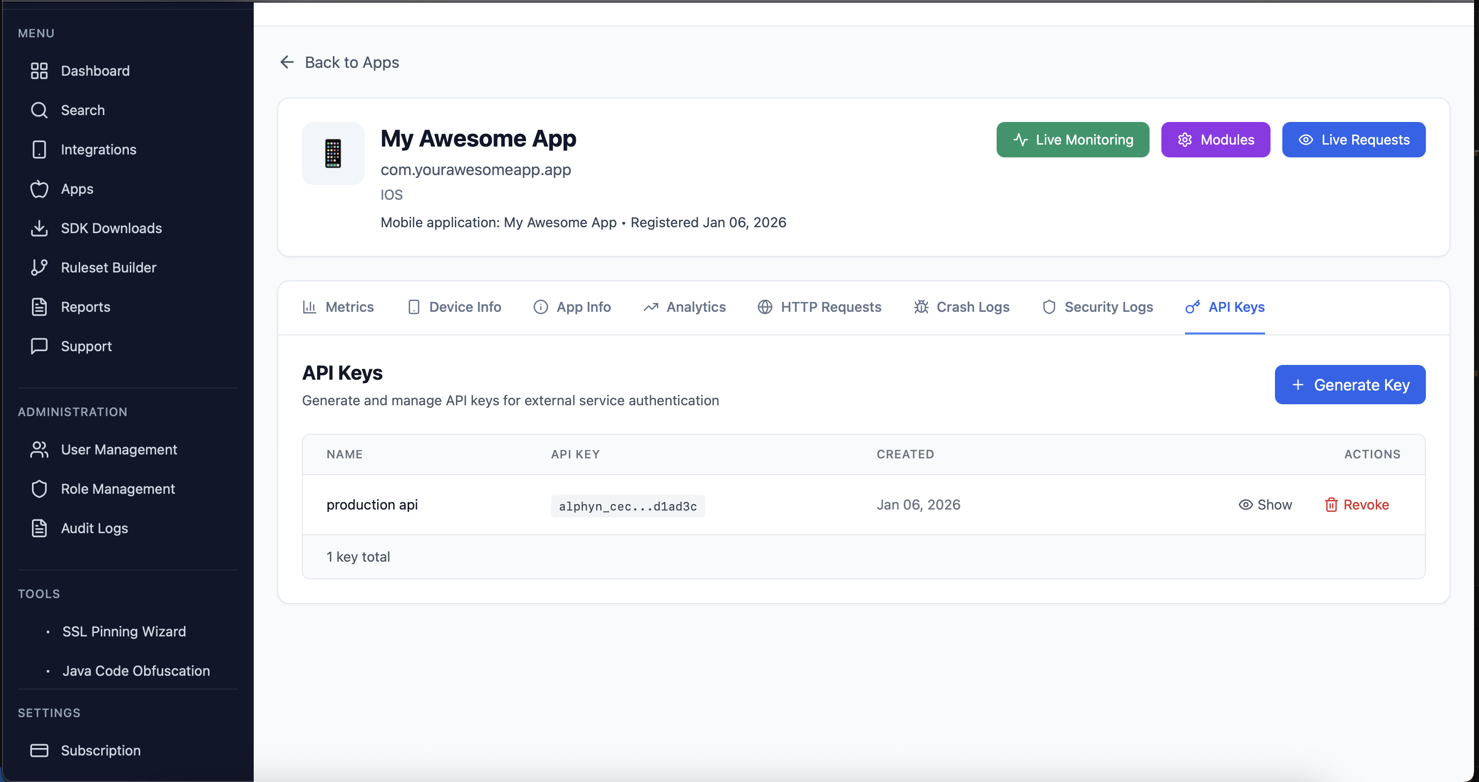Show the production api key value
Image resolution: width=1479 pixels, height=782 pixels.
1265,505
